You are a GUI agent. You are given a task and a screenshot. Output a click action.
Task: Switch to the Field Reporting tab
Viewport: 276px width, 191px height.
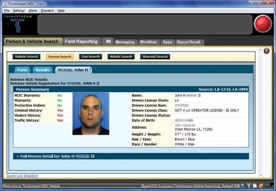click(81, 42)
